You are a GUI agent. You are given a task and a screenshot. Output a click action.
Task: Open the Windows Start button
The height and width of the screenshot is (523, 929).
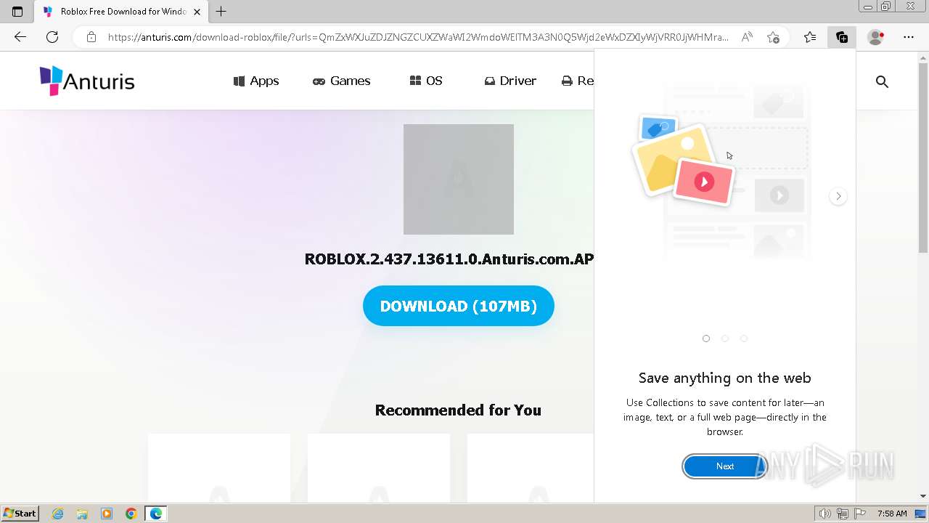(20, 514)
